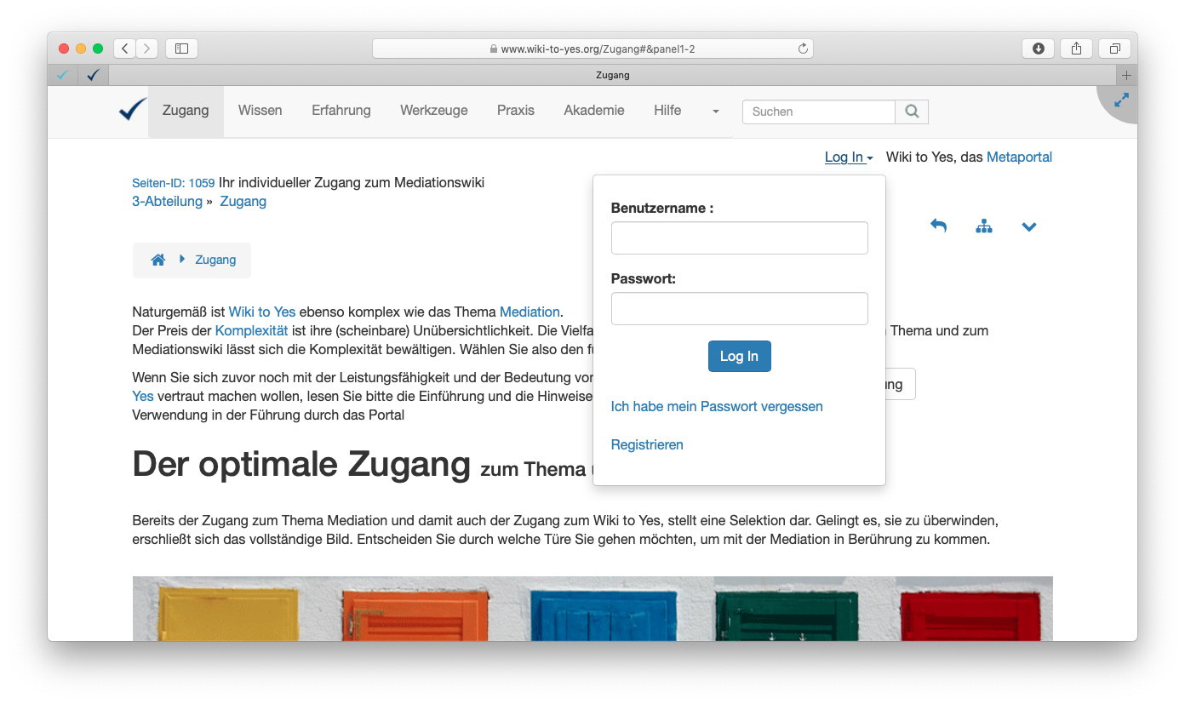Focus the Passwort input field
The height and width of the screenshot is (704, 1185).
pos(739,309)
